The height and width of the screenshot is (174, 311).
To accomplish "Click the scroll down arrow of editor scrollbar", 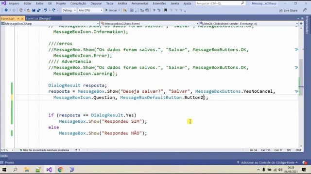I will (301, 146).
